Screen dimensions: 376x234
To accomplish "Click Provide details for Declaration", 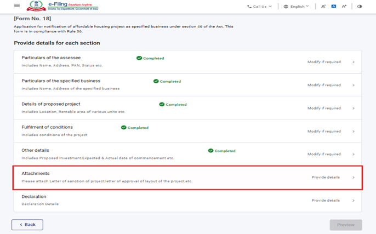I will [x=326, y=201].
